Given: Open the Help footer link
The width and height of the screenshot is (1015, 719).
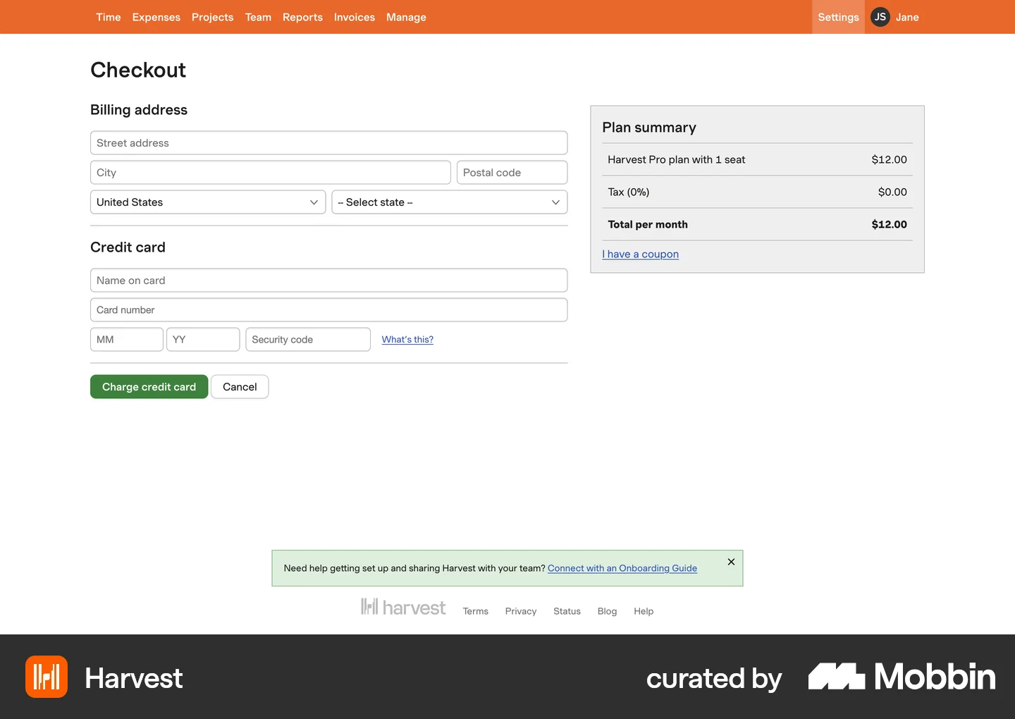Looking at the screenshot, I should click(644, 611).
